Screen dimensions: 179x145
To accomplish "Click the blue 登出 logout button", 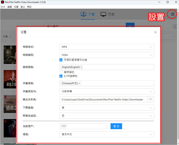I will (116, 126).
